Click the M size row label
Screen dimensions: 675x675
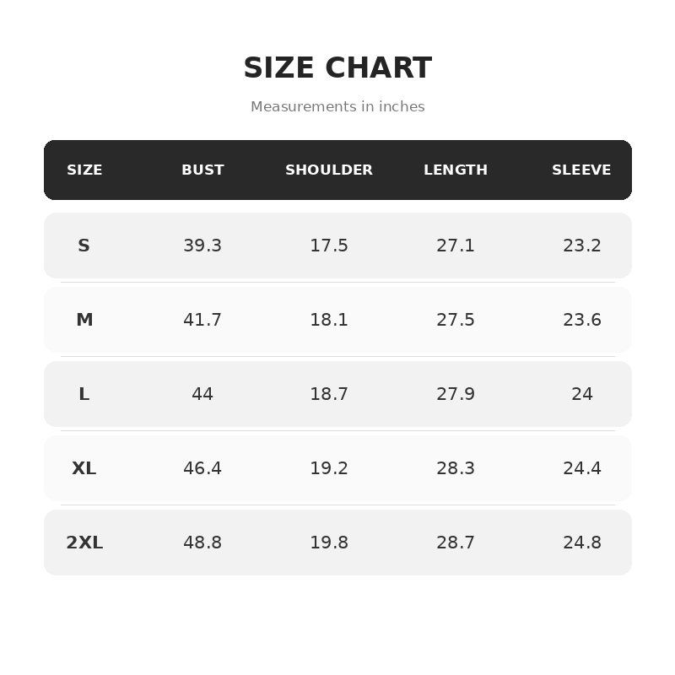[84, 320]
